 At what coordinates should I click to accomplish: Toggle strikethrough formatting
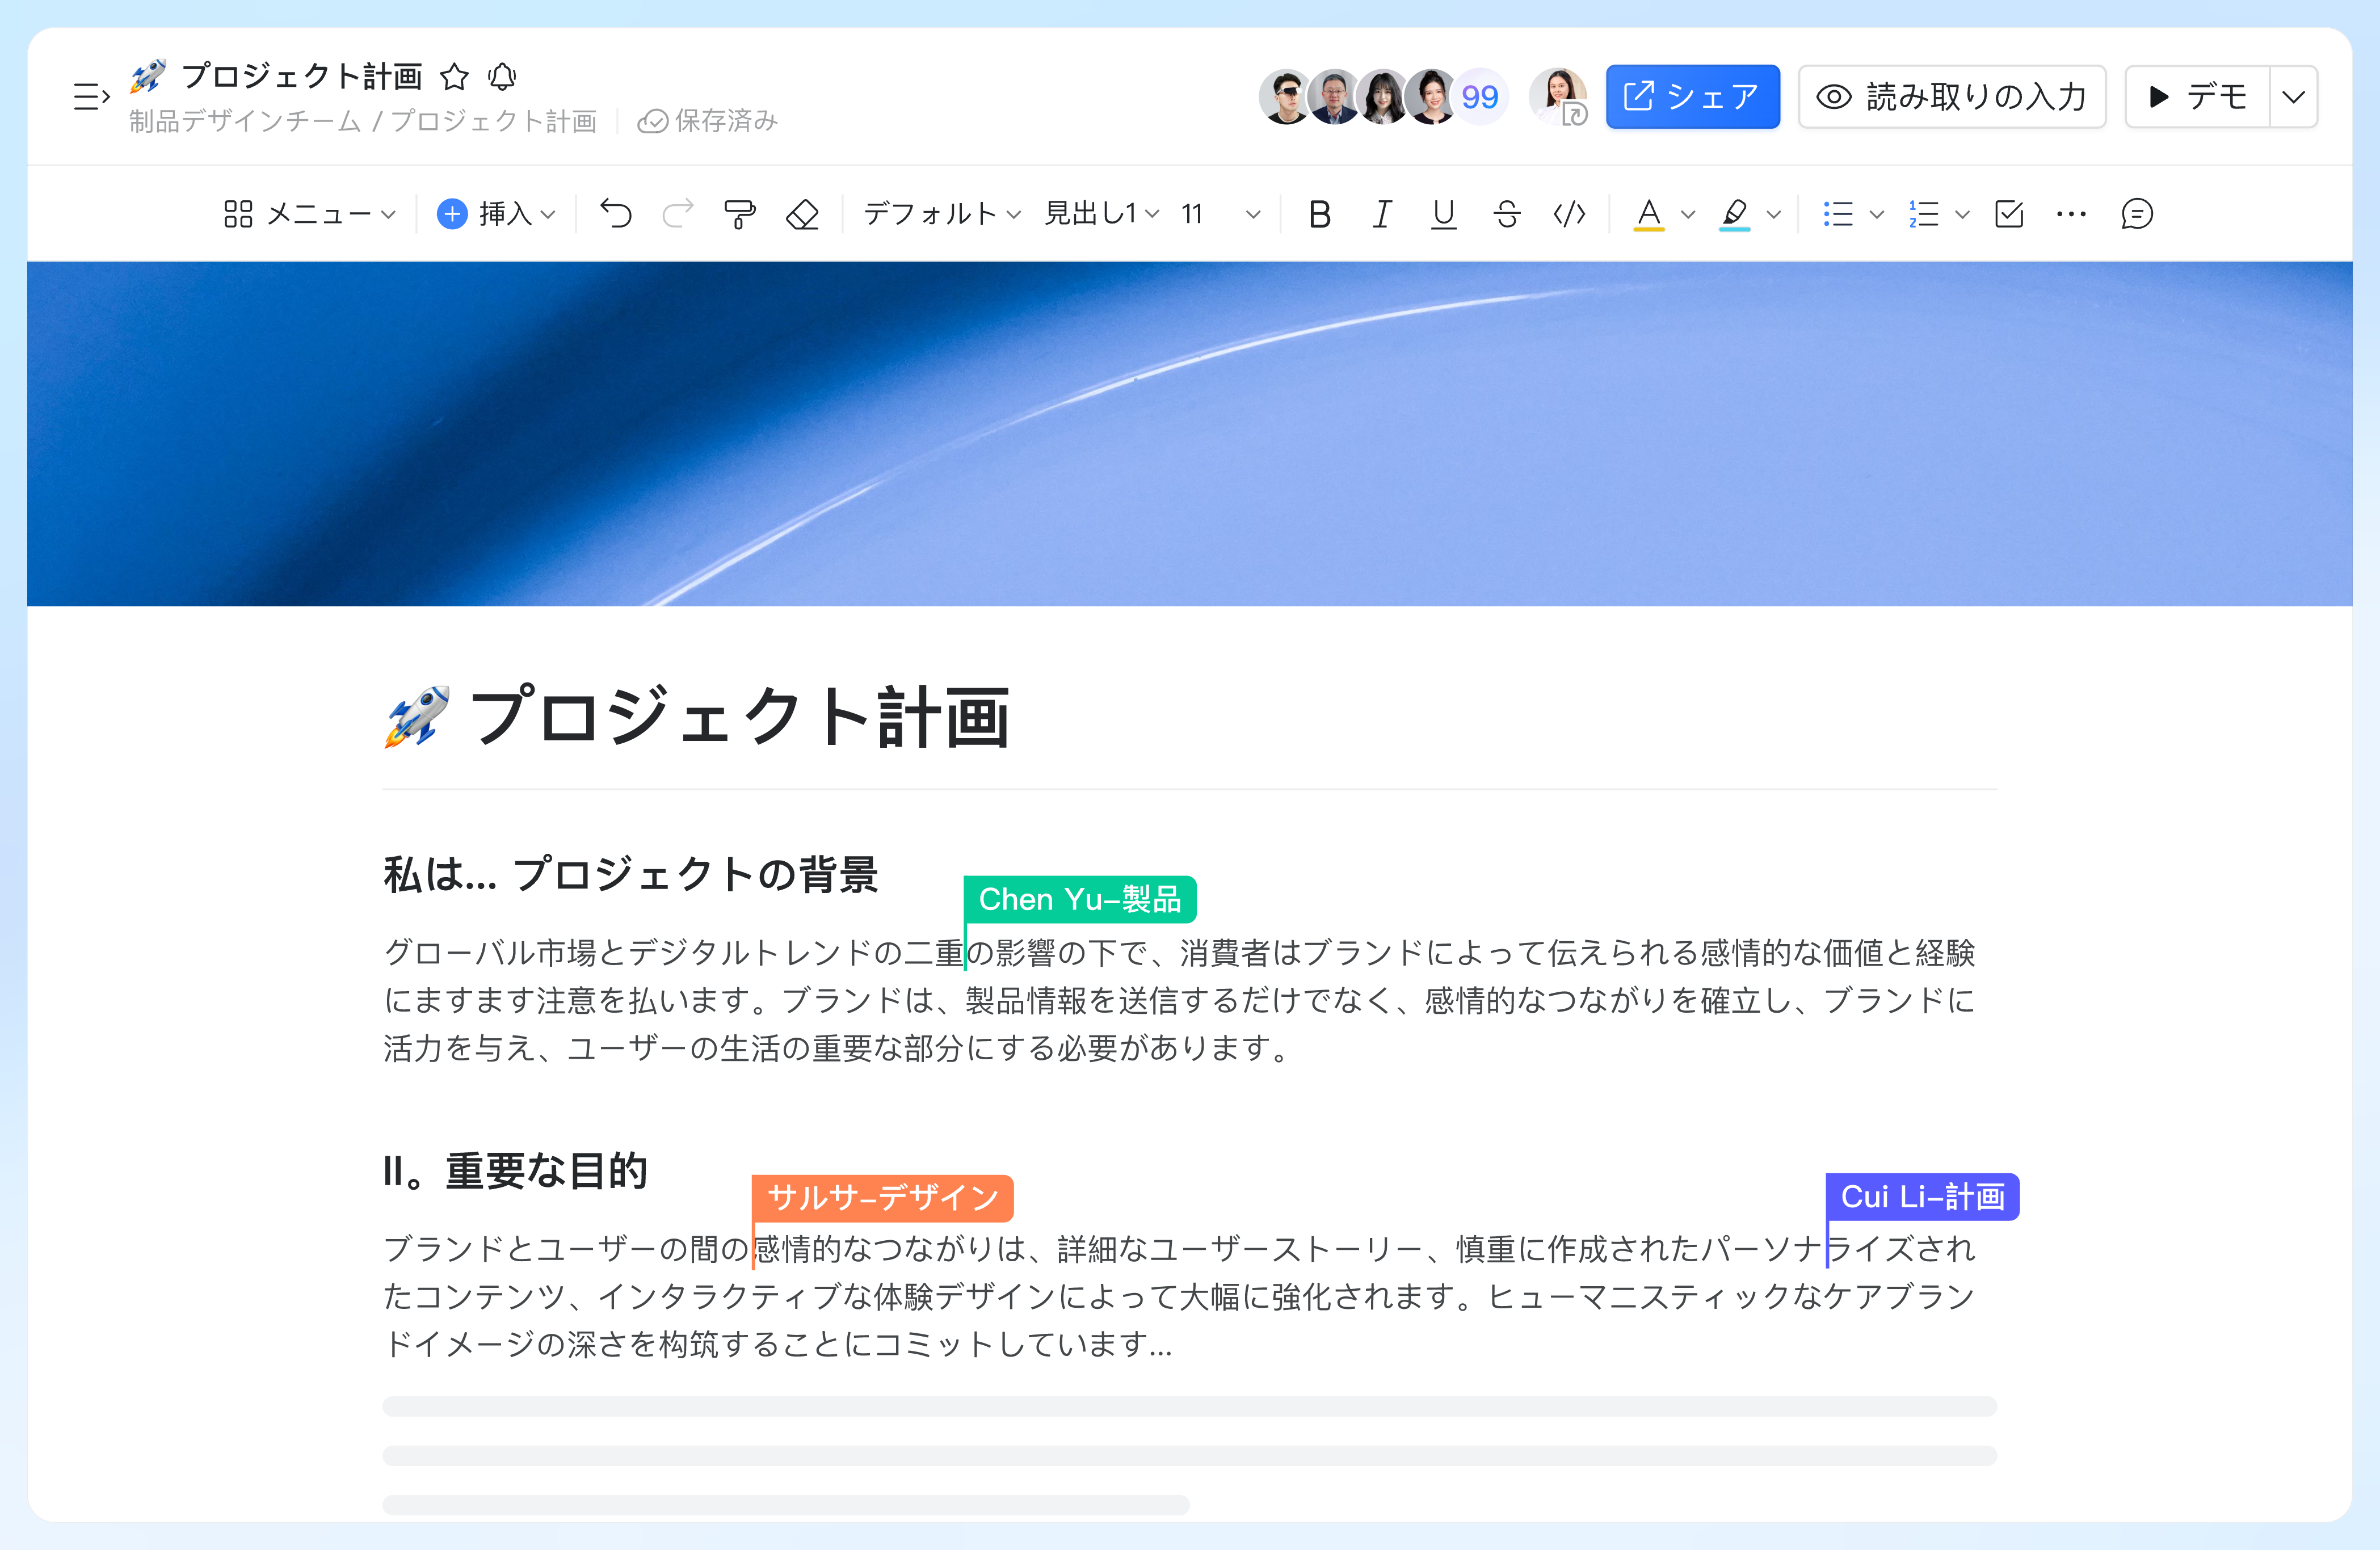[x=1507, y=213]
